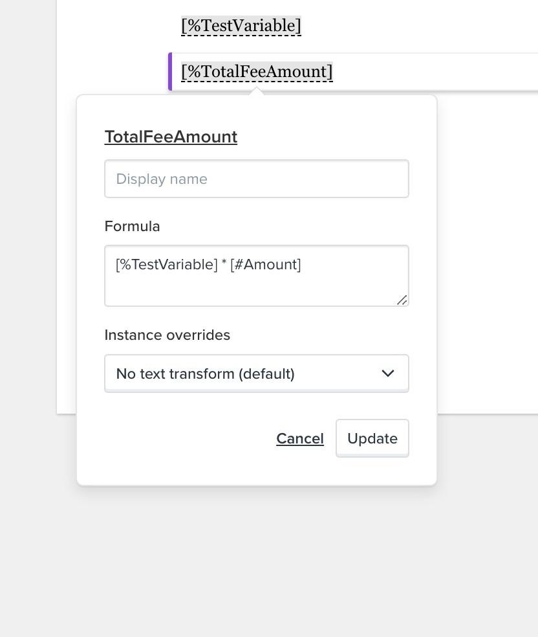
Task: Click the dropdown chevron arrow icon
Action: (x=388, y=374)
